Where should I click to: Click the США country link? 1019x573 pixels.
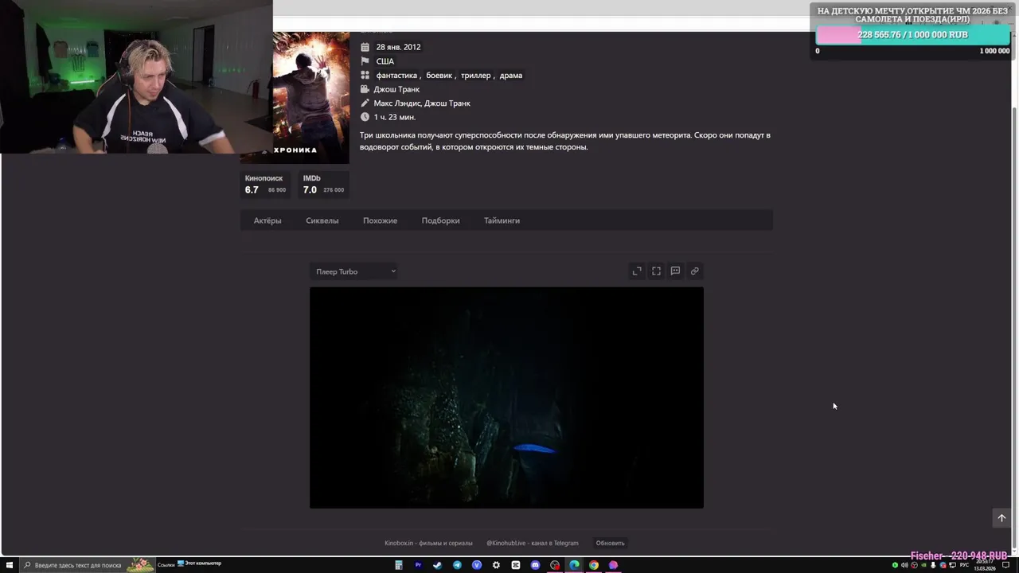pyautogui.click(x=385, y=61)
